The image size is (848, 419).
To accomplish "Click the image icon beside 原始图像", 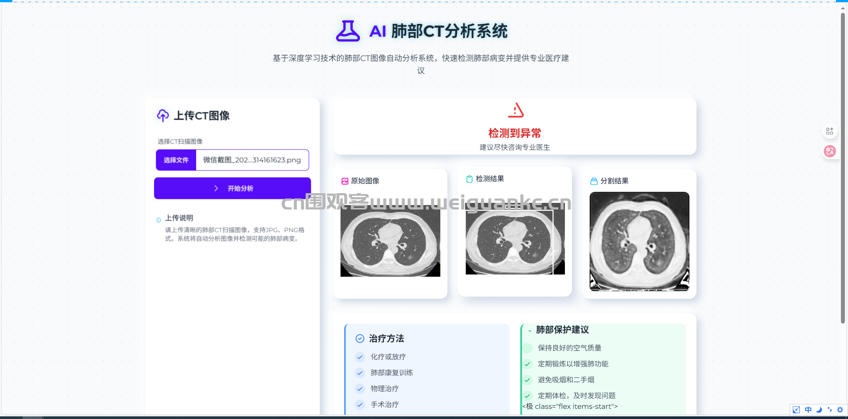I will pos(345,181).
